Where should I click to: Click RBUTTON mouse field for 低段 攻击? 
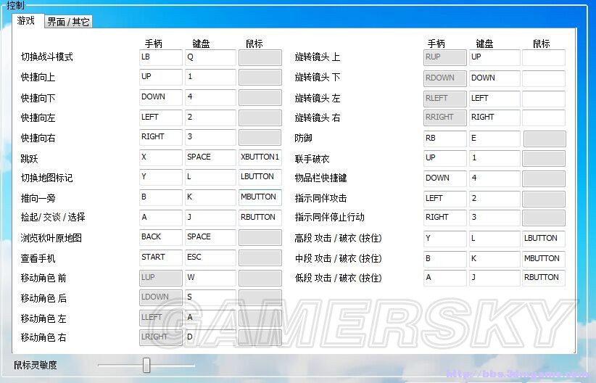pos(544,278)
